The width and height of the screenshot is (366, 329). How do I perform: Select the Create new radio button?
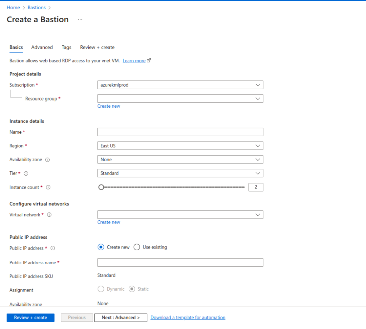click(101, 247)
